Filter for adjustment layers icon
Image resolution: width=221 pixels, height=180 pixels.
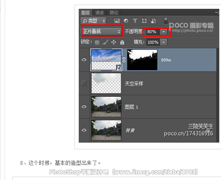point(126,21)
